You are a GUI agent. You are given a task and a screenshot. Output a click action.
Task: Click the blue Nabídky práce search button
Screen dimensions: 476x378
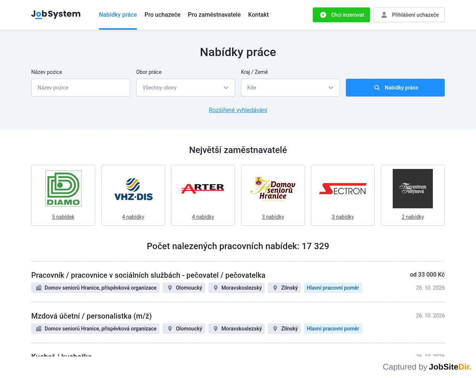tap(395, 88)
